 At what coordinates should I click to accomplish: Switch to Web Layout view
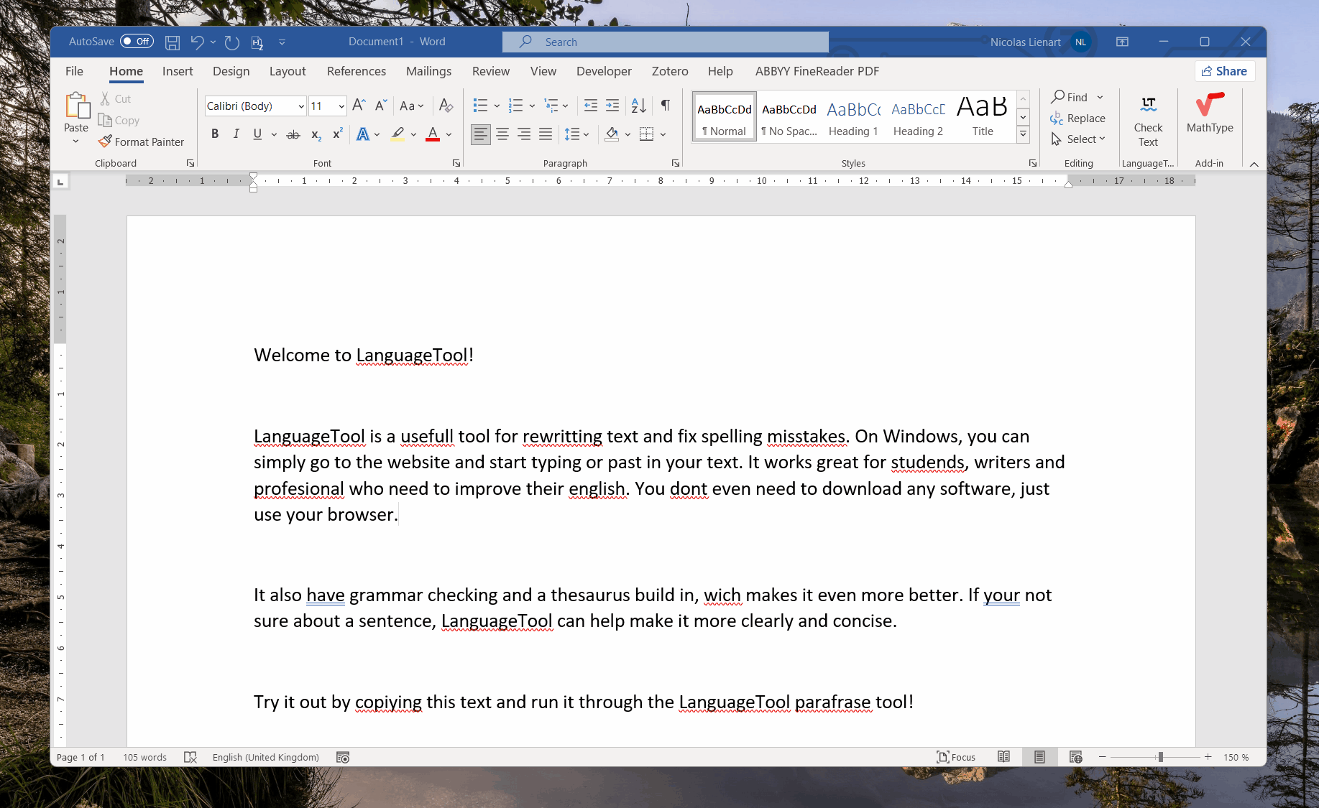(x=1075, y=757)
